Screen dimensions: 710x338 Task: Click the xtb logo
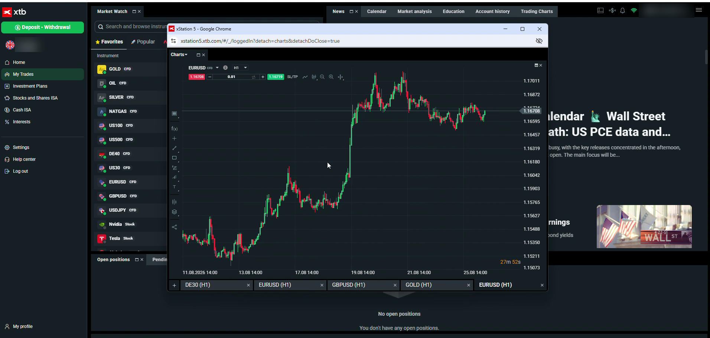click(x=14, y=12)
